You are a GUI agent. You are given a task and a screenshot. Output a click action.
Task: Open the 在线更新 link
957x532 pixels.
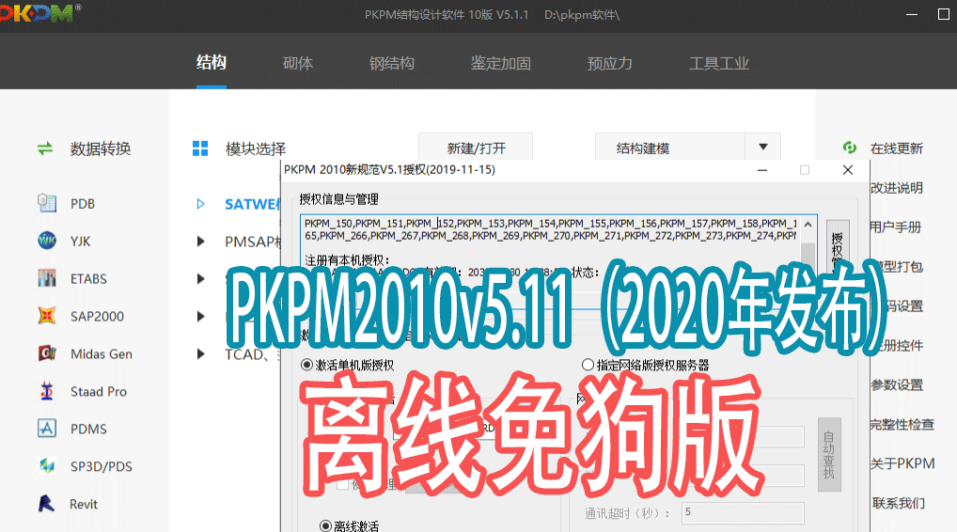(x=896, y=149)
